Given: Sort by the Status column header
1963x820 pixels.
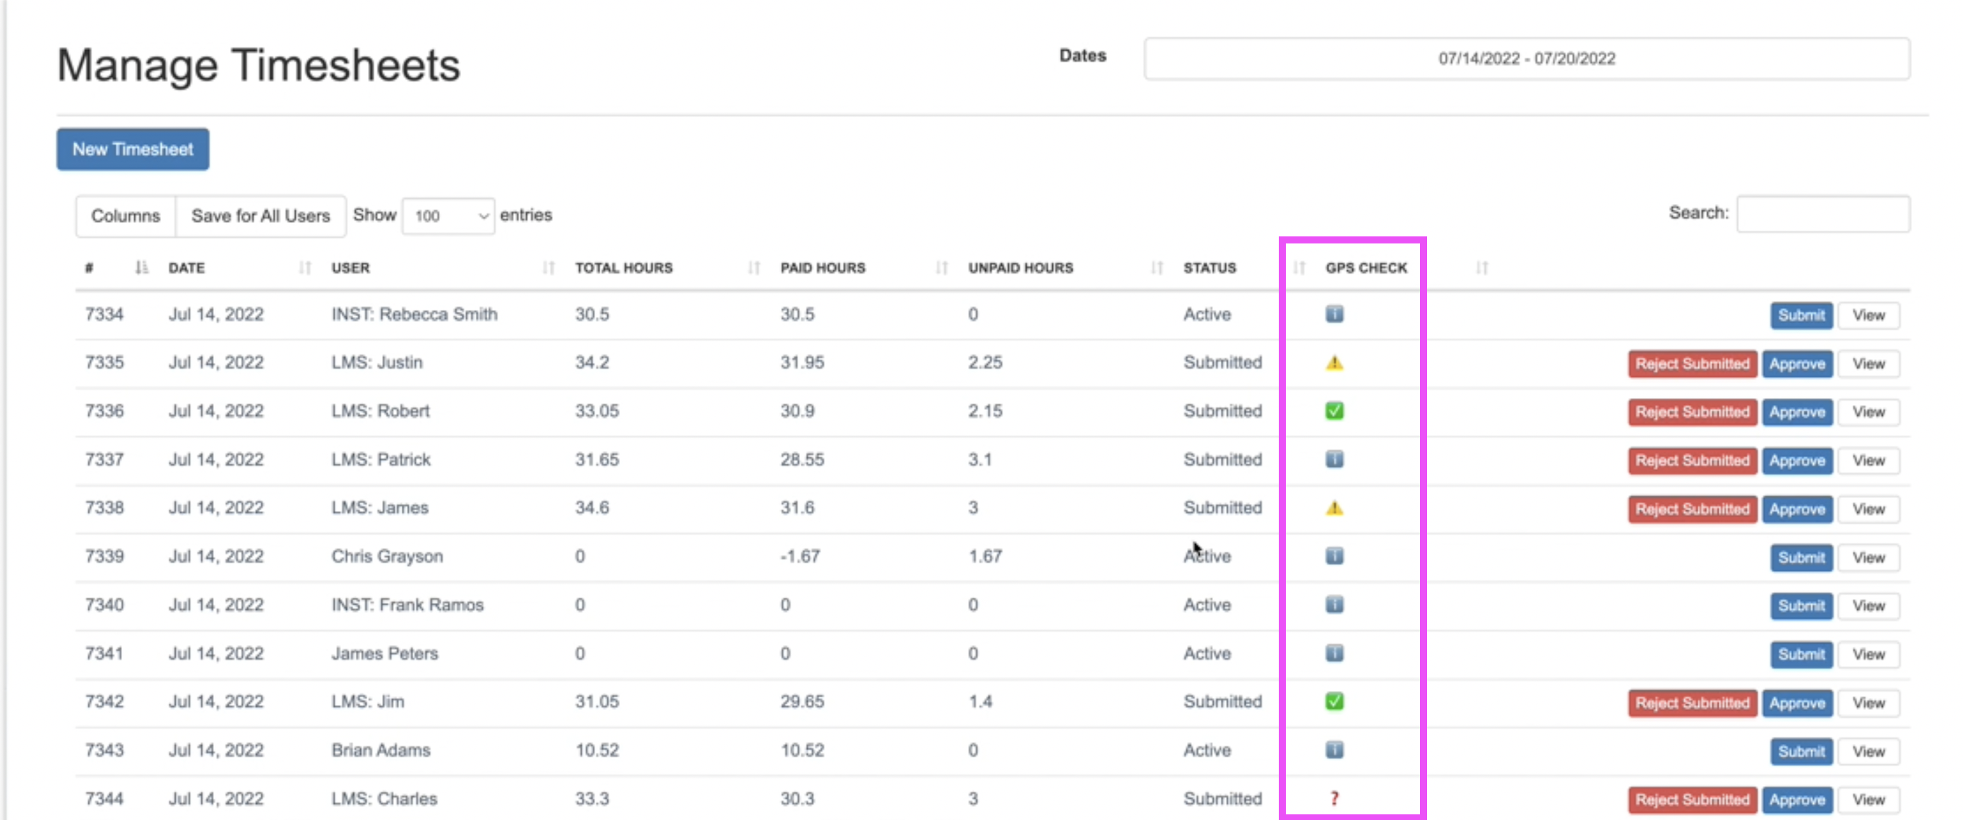Looking at the screenshot, I should (x=1210, y=267).
